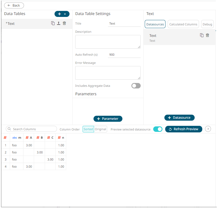The image size is (217, 208).
Task: Select the 1.00 cell in row 4
Action: 61,167
